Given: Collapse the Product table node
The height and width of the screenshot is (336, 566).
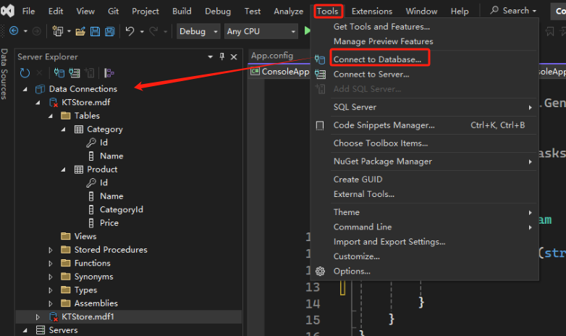Looking at the screenshot, I should [63, 169].
